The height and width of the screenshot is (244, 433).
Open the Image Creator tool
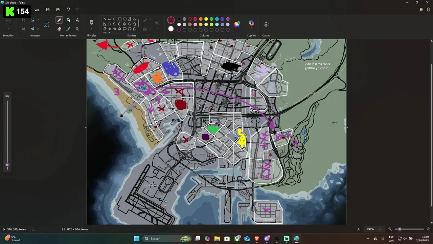pyautogui.click(x=46, y=24)
